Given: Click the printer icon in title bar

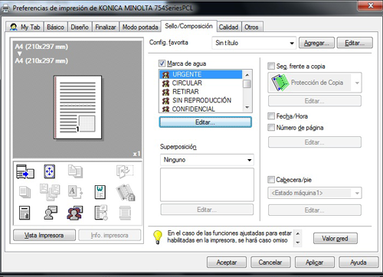Looking at the screenshot, I should [5, 8].
